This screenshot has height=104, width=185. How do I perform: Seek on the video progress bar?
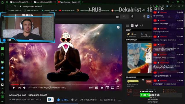[x=66, y=85]
